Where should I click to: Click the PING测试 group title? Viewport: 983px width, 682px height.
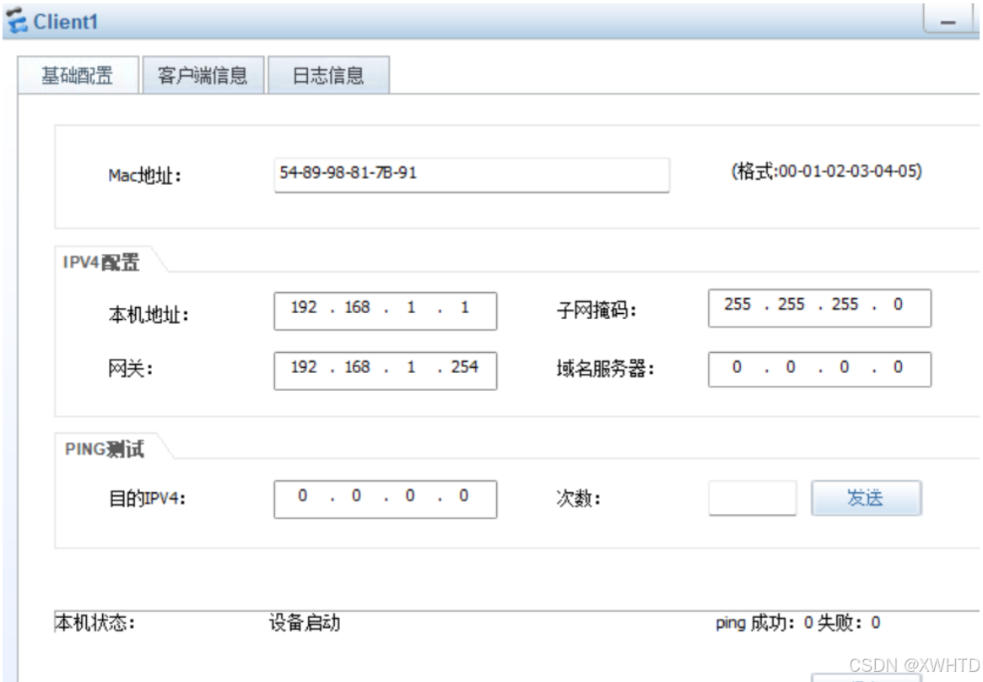(x=104, y=449)
